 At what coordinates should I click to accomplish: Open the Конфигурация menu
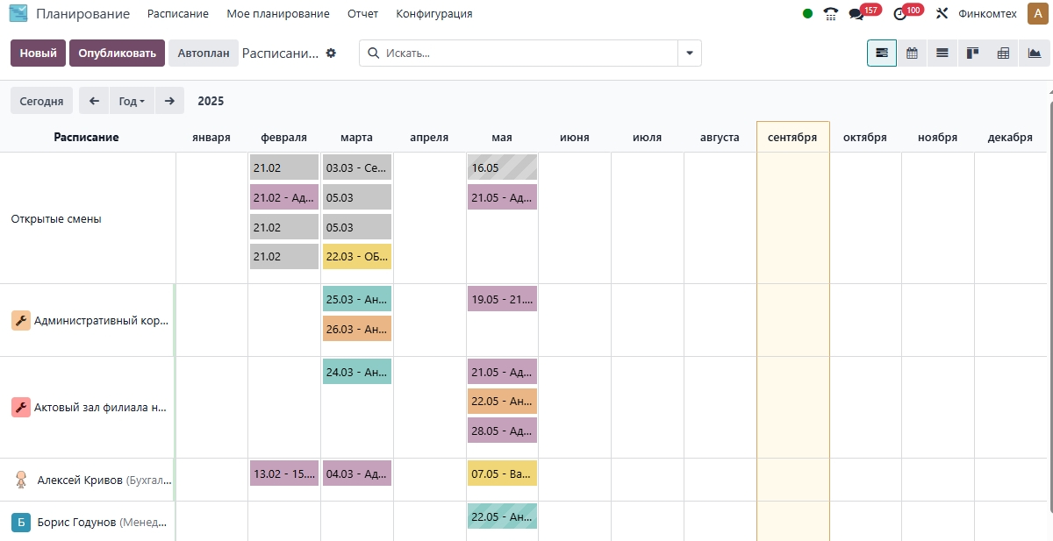[433, 14]
